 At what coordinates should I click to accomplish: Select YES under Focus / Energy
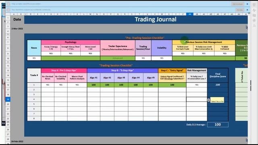(51, 54)
